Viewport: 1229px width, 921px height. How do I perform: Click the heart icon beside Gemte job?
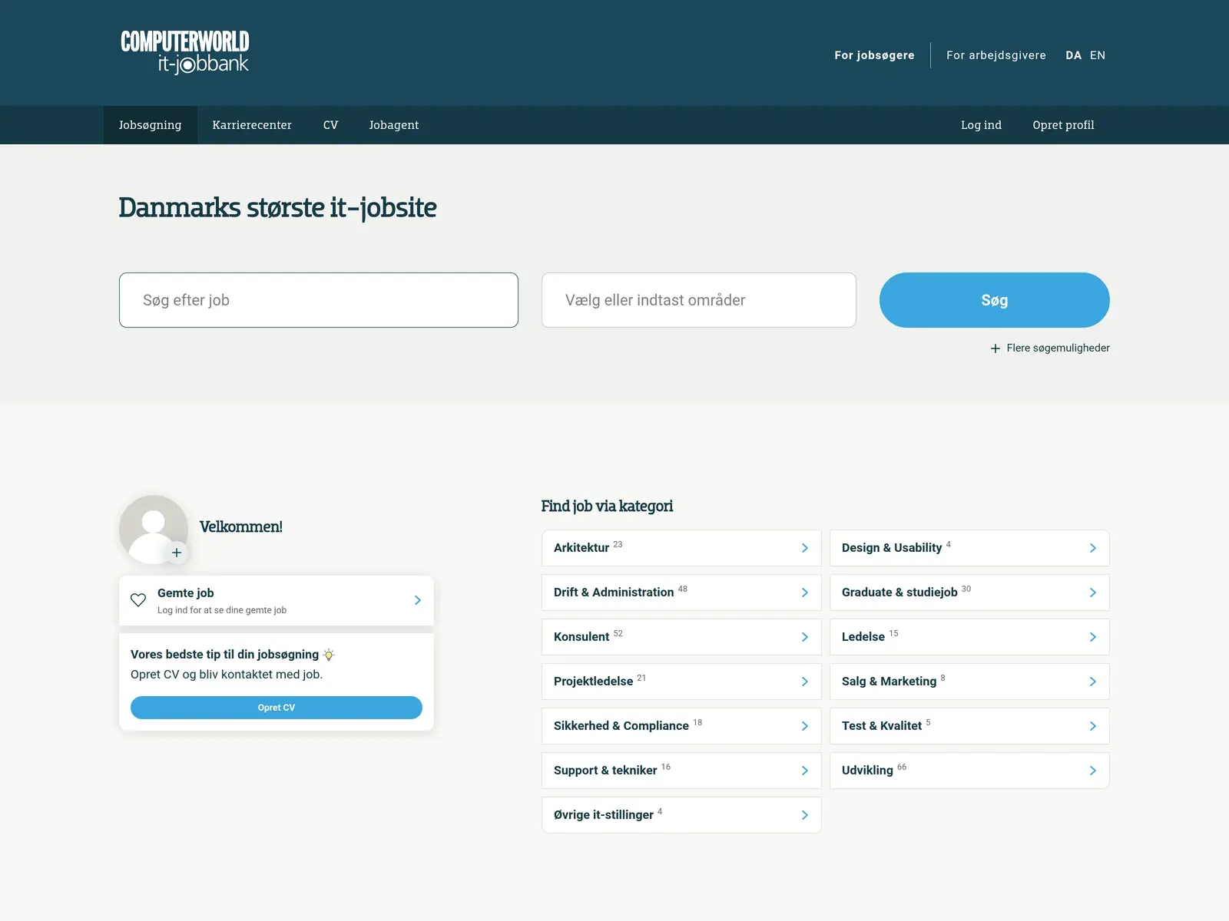(x=138, y=600)
